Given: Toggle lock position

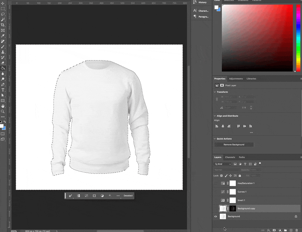Looking at the screenshot, I should click(x=231, y=176).
